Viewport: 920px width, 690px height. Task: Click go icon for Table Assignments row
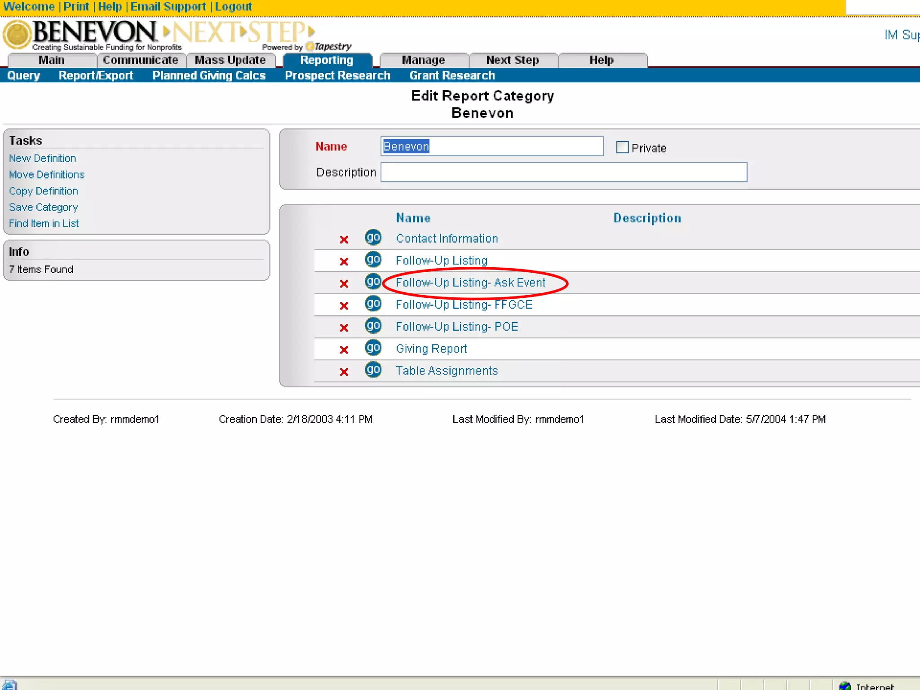[x=373, y=370]
